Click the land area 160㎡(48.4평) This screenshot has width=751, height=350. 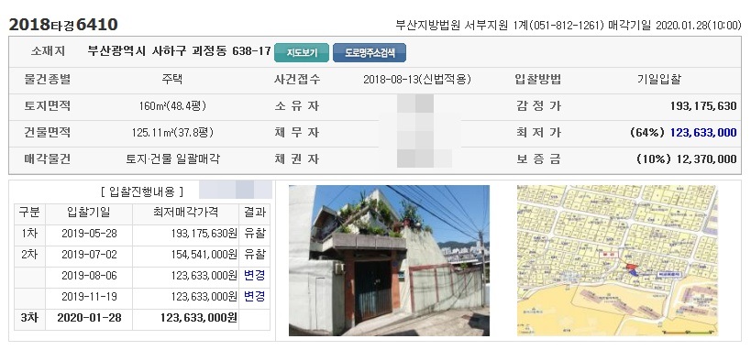(x=172, y=106)
